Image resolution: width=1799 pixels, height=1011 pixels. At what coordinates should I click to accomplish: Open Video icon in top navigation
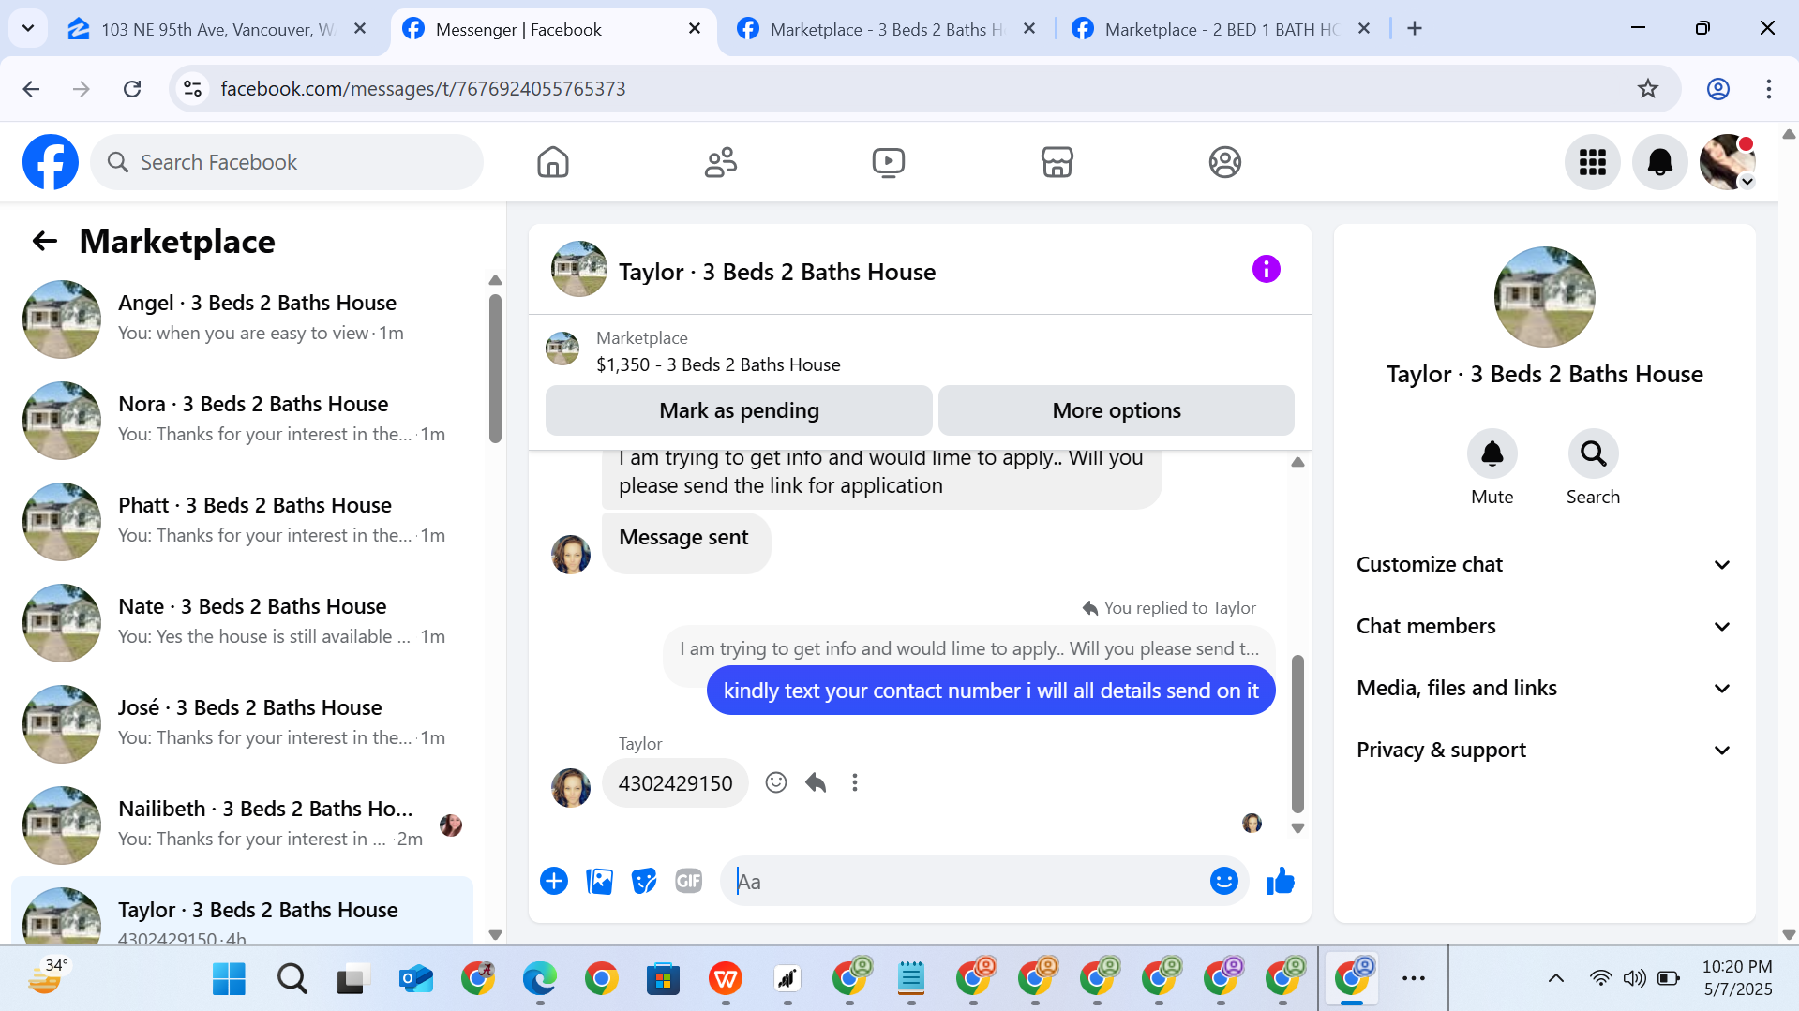(x=889, y=162)
